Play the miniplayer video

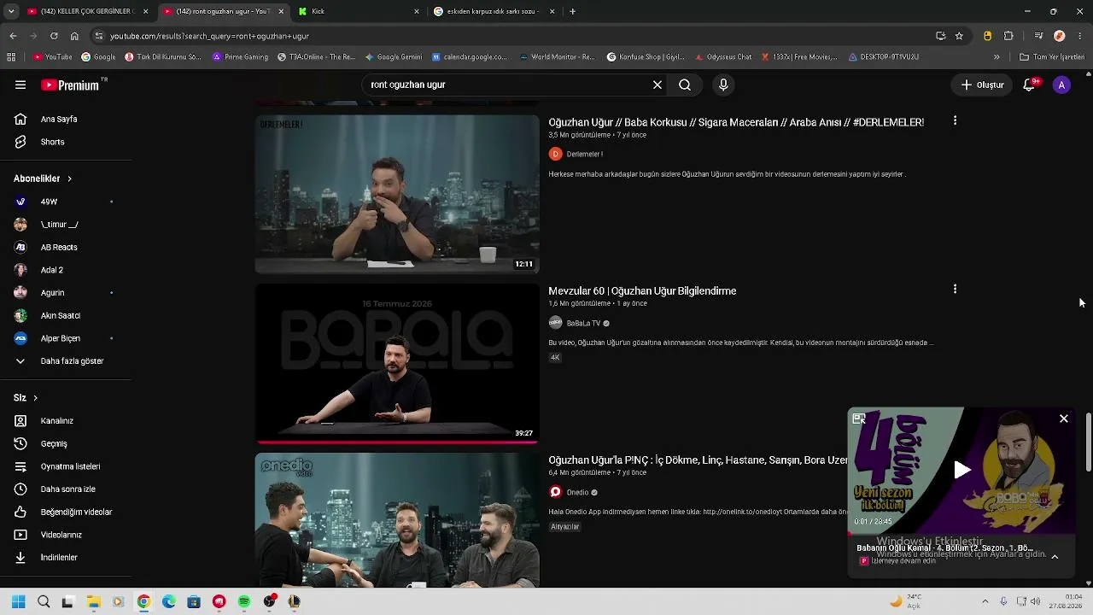click(961, 470)
